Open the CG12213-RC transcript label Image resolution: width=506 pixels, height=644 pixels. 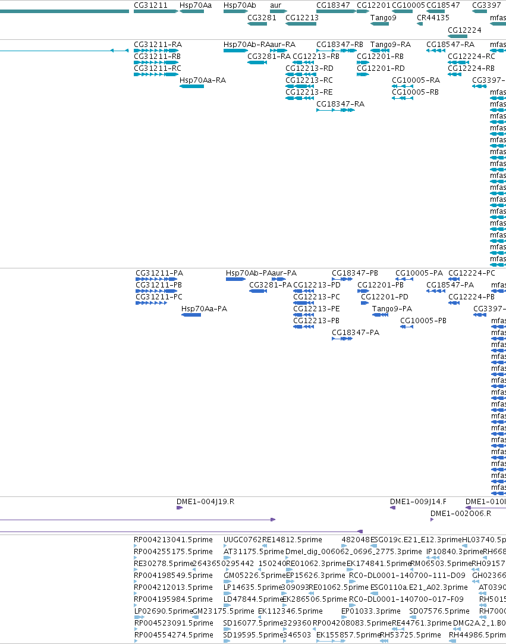click(309, 80)
